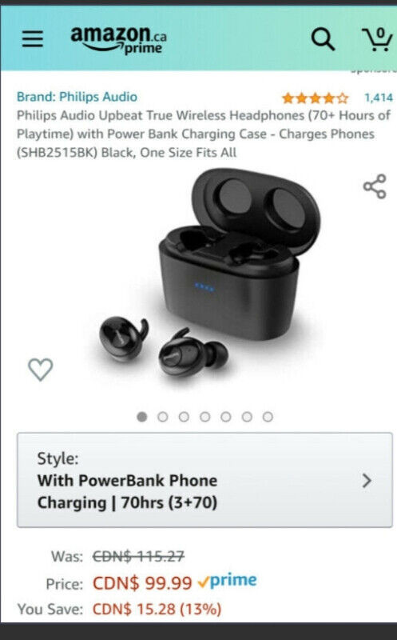Image resolution: width=397 pixels, height=640 pixels.
Task: Click the CDN$ 99.99 price
Action: coord(142,583)
